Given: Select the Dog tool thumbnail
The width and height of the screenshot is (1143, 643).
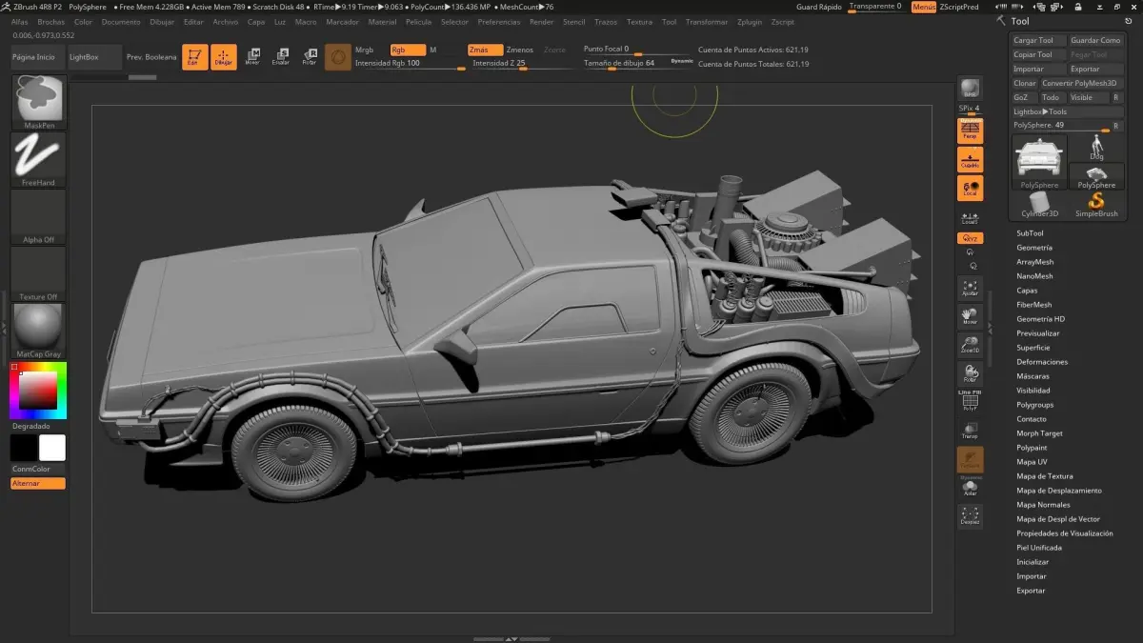Looking at the screenshot, I should [1096, 148].
